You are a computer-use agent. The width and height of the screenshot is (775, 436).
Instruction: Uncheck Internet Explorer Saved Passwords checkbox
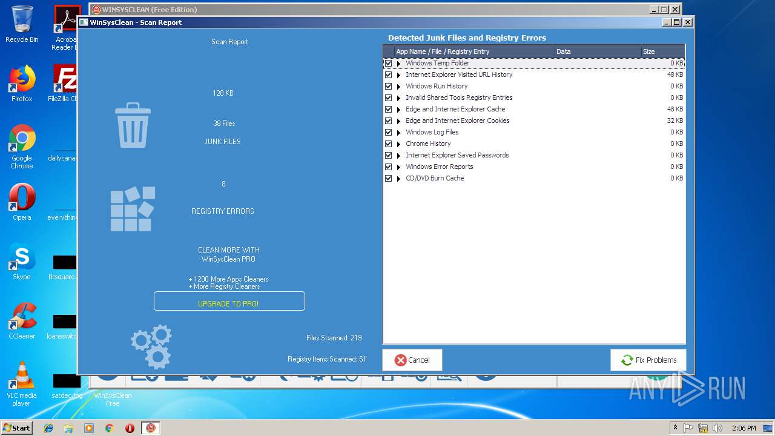coord(389,155)
